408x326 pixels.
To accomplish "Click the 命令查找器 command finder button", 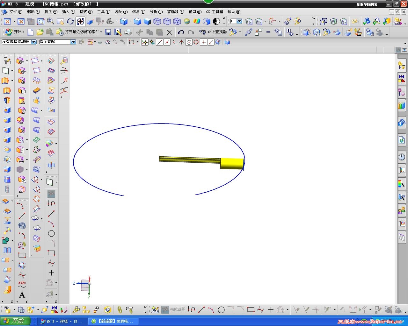I will (213, 32).
